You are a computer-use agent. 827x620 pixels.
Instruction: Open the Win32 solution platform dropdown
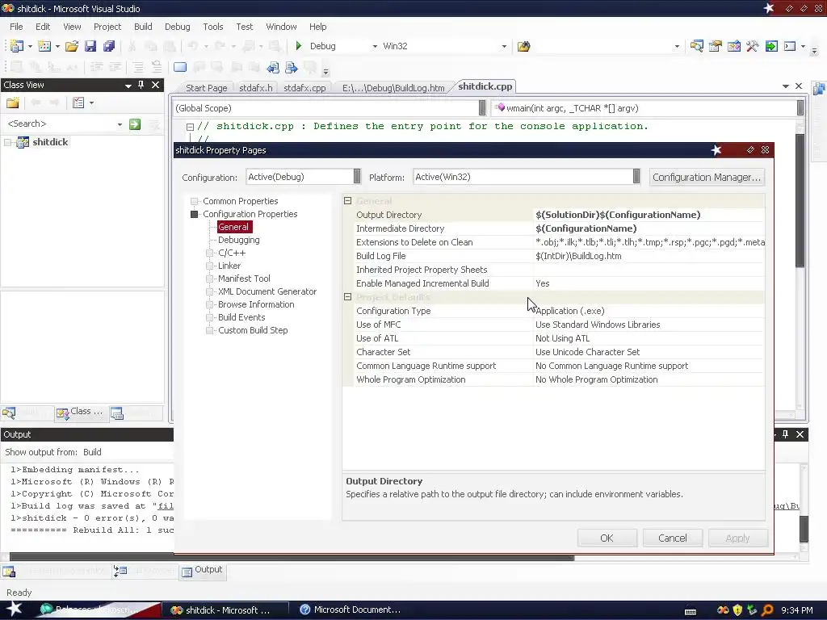coord(504,46)
